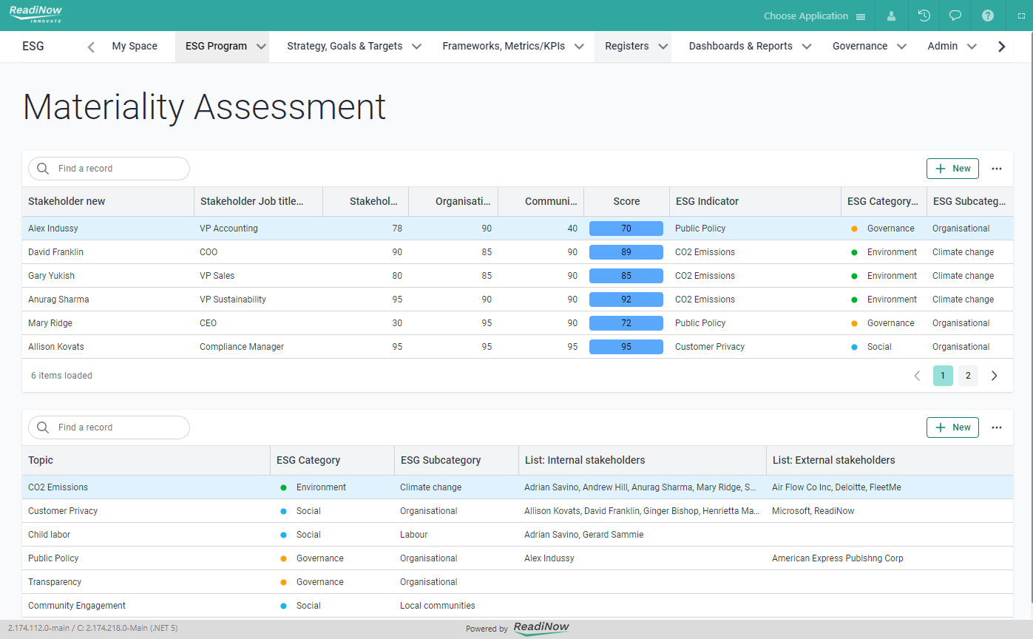The image size is (1033, 639).
Task: Click New button above stakeholder table
Action: point(952,169)
